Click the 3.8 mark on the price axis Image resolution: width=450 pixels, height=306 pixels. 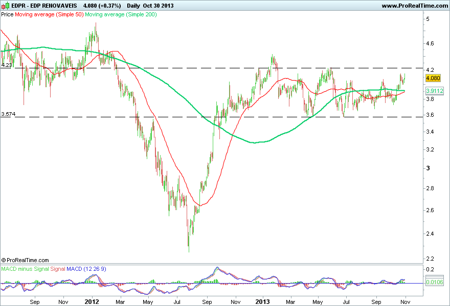pos(430,99)
